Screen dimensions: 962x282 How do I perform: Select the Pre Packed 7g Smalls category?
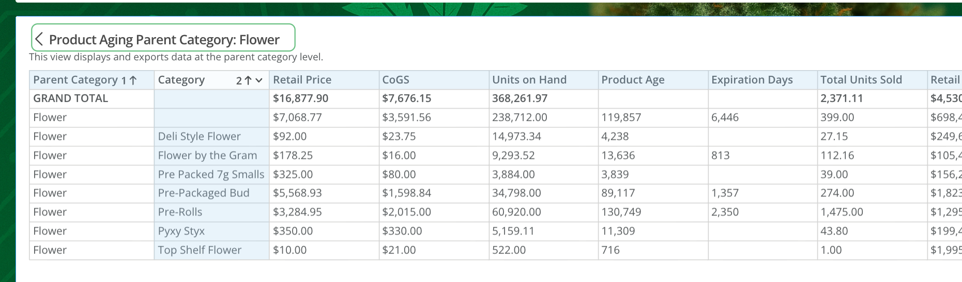(211, 175)
